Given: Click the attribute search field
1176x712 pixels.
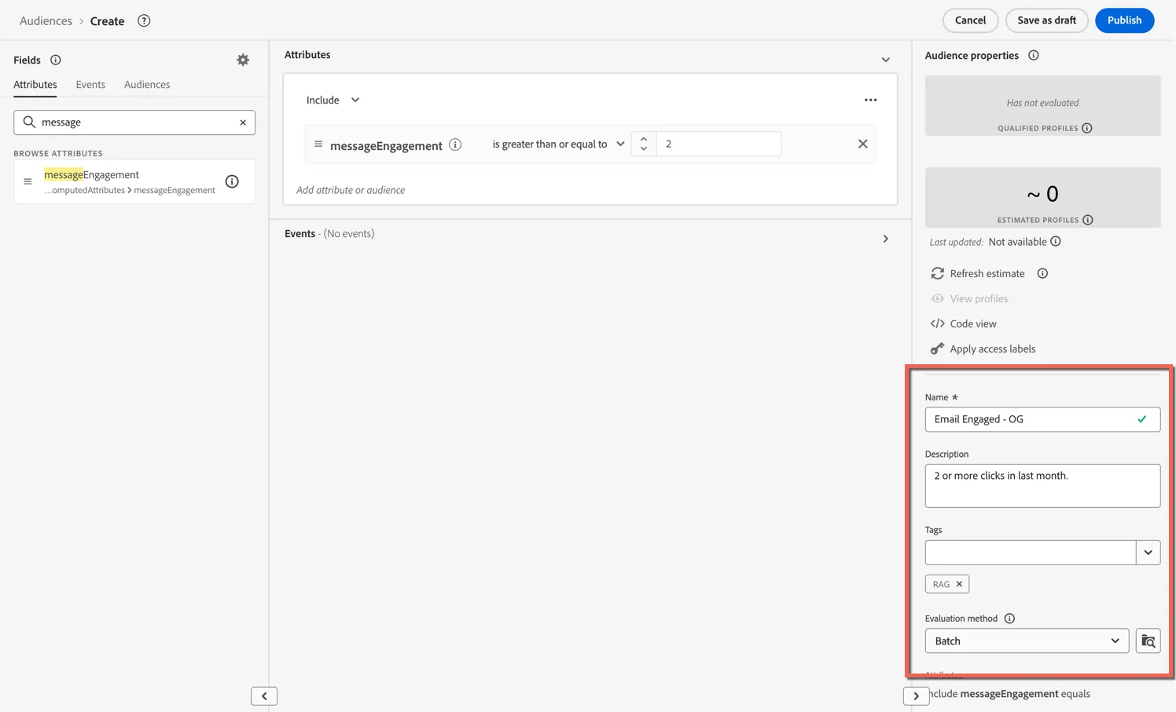Looking at the screenshot, I should click(134, 122).
